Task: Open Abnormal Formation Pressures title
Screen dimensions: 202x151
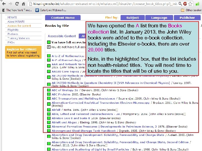Action: pos(104,126)
